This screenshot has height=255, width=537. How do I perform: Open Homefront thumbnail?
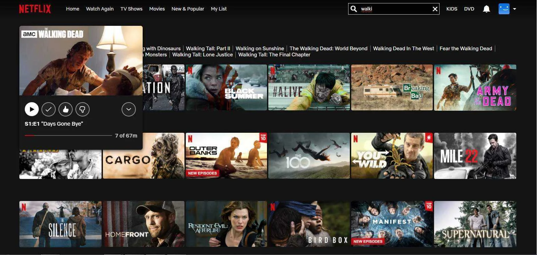(x=144, y=224)
